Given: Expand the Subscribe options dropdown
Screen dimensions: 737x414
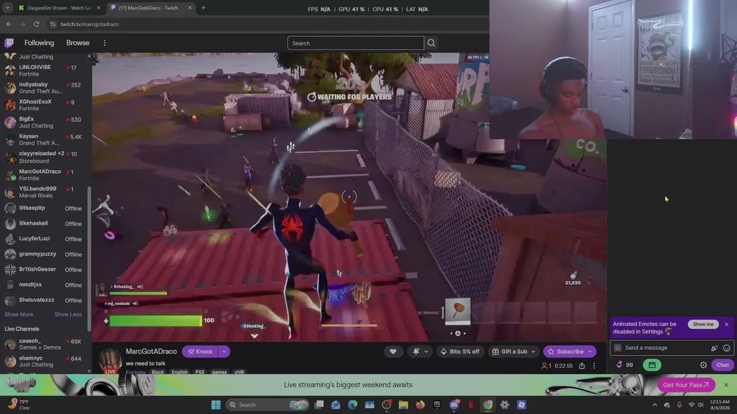Looking at the screenshot, I should [590, 351].
